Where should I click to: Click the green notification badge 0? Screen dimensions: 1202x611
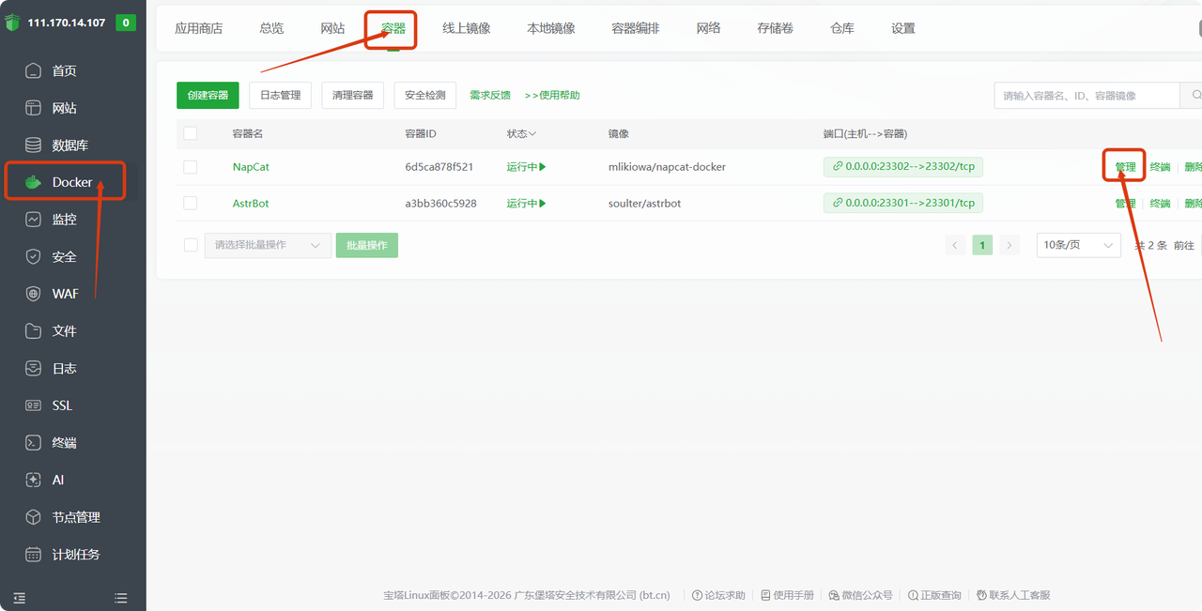pos(126,23)
